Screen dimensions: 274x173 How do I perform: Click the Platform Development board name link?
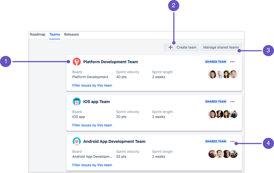[x=90, y=77]
